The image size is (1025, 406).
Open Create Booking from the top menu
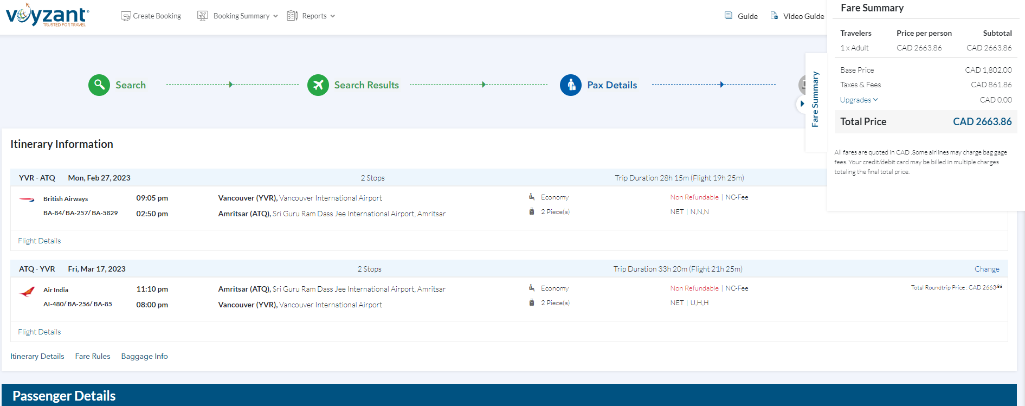pyautogui.click(x=151, y=16)
